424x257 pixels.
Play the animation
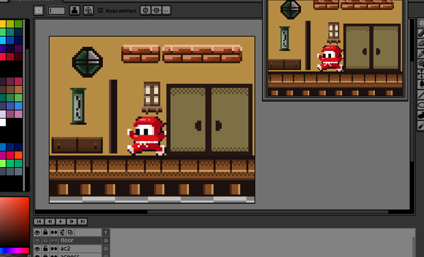click(x=60, y=221)
